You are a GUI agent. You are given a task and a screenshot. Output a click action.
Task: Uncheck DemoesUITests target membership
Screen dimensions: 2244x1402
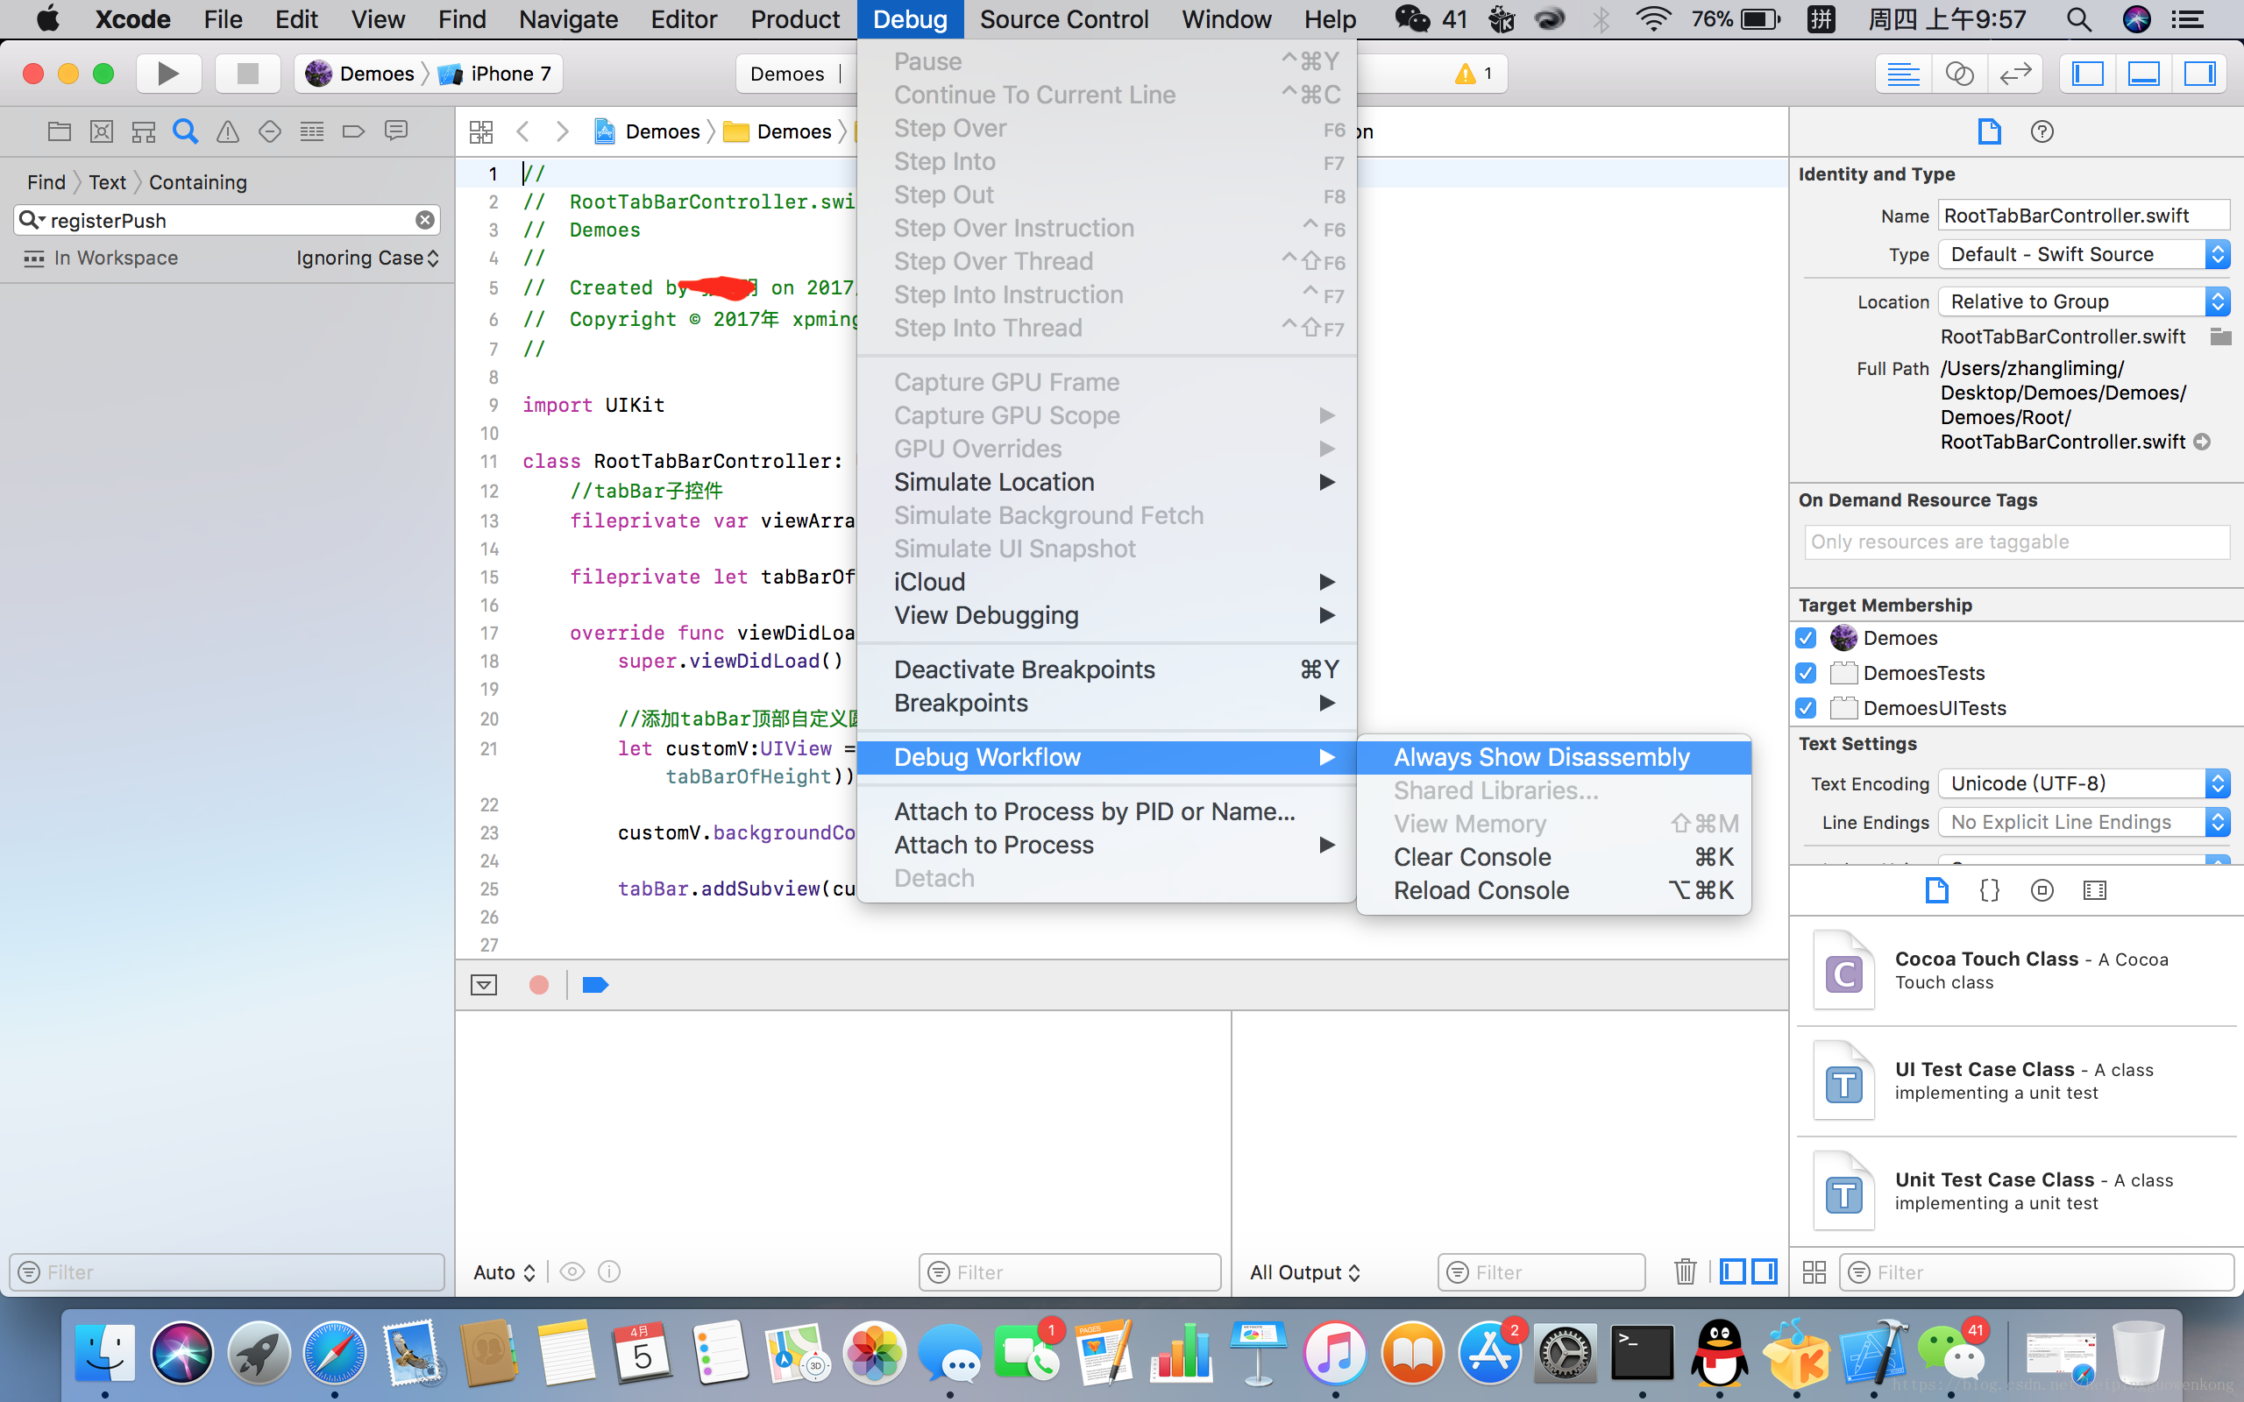click(x=1806, y=708)
